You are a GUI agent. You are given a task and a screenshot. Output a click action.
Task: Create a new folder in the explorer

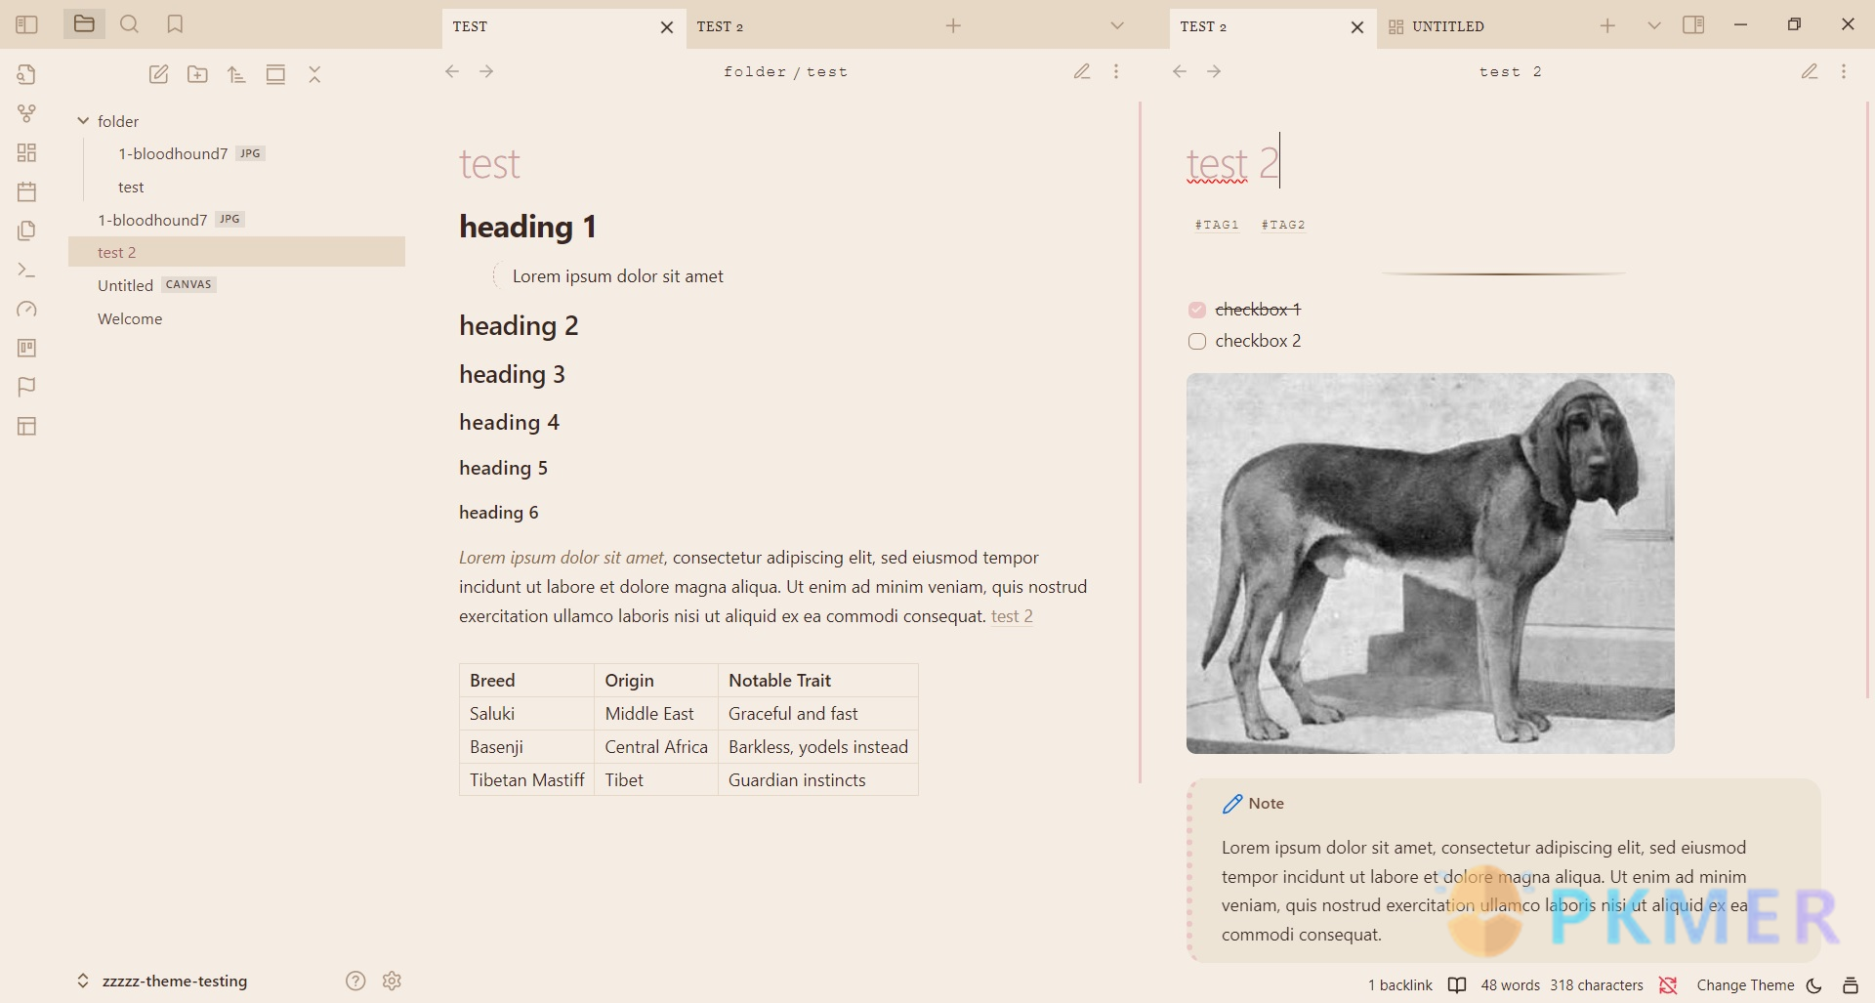coord(197,74)
